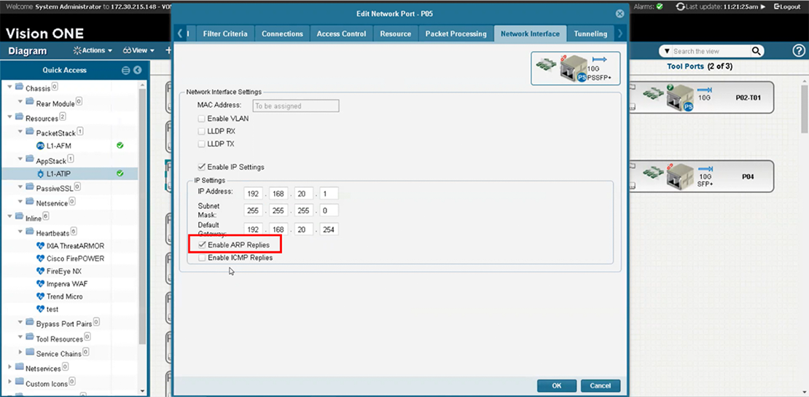Viewport: 809px width, 397px height.
Task: Collapse the Quick Access panel arrow icon
Action: coord(137,71)
